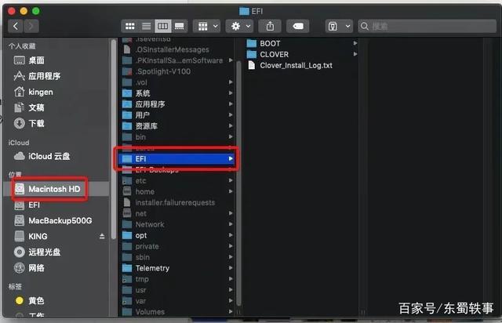Select the 系统 folder
The height and width of the screenshot is (323, 502).
[x=143, y=93]
